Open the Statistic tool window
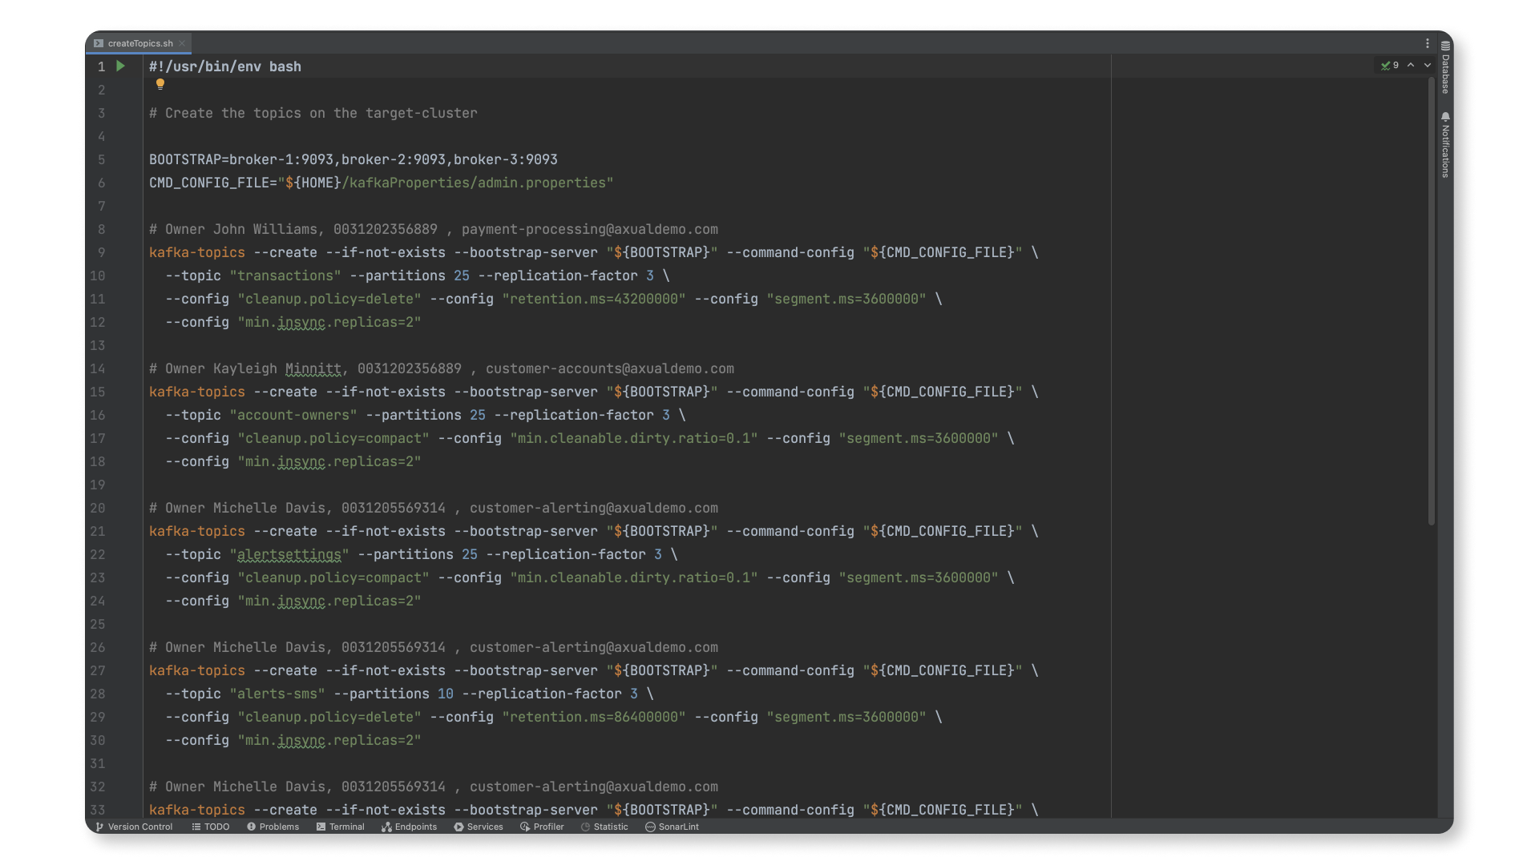The height and width of the screenshot is (865, 1539). [x=604, y=827]
